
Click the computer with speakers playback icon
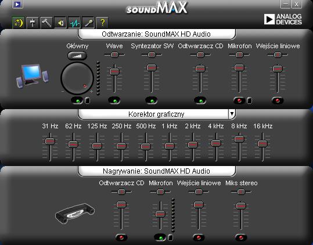click(32, 76)
